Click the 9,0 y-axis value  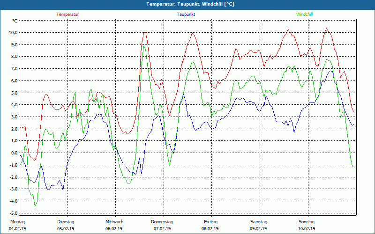pyautogui.click(x=14, y=44)
